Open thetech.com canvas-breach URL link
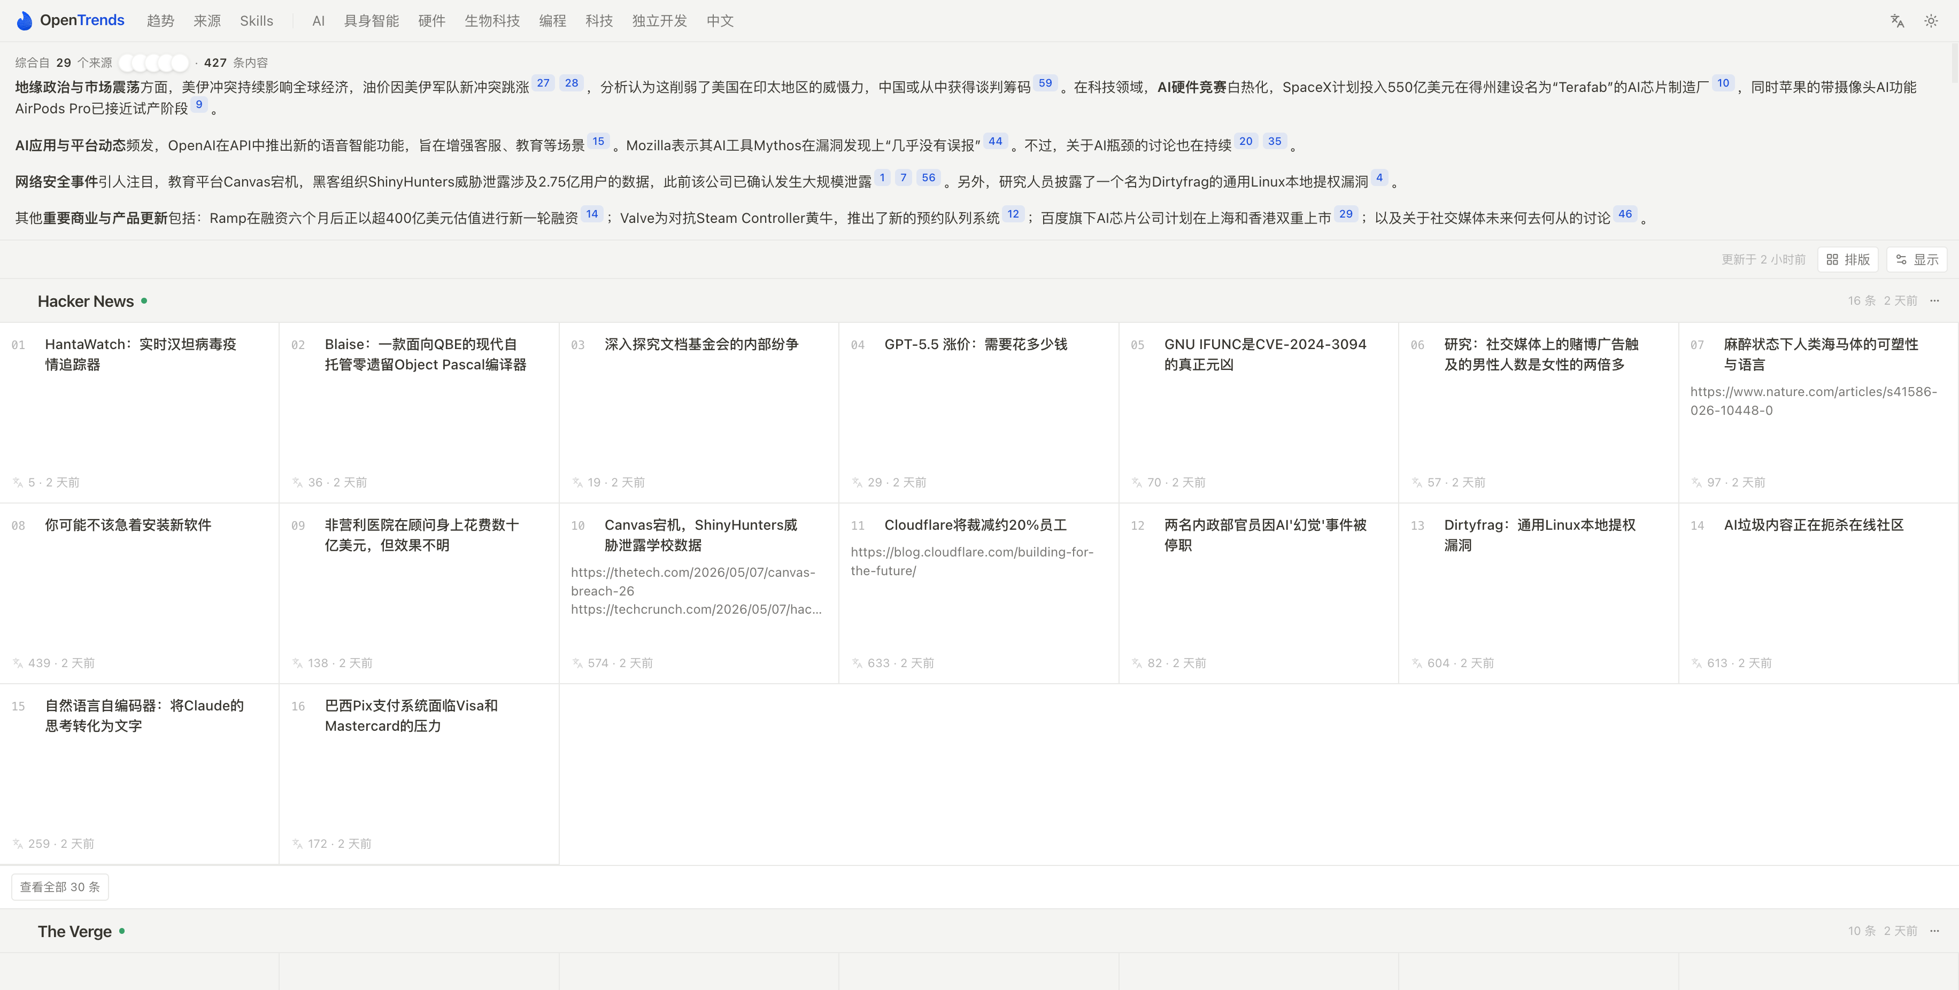Viewport: 1959px width, 990px height. point(693,581)
